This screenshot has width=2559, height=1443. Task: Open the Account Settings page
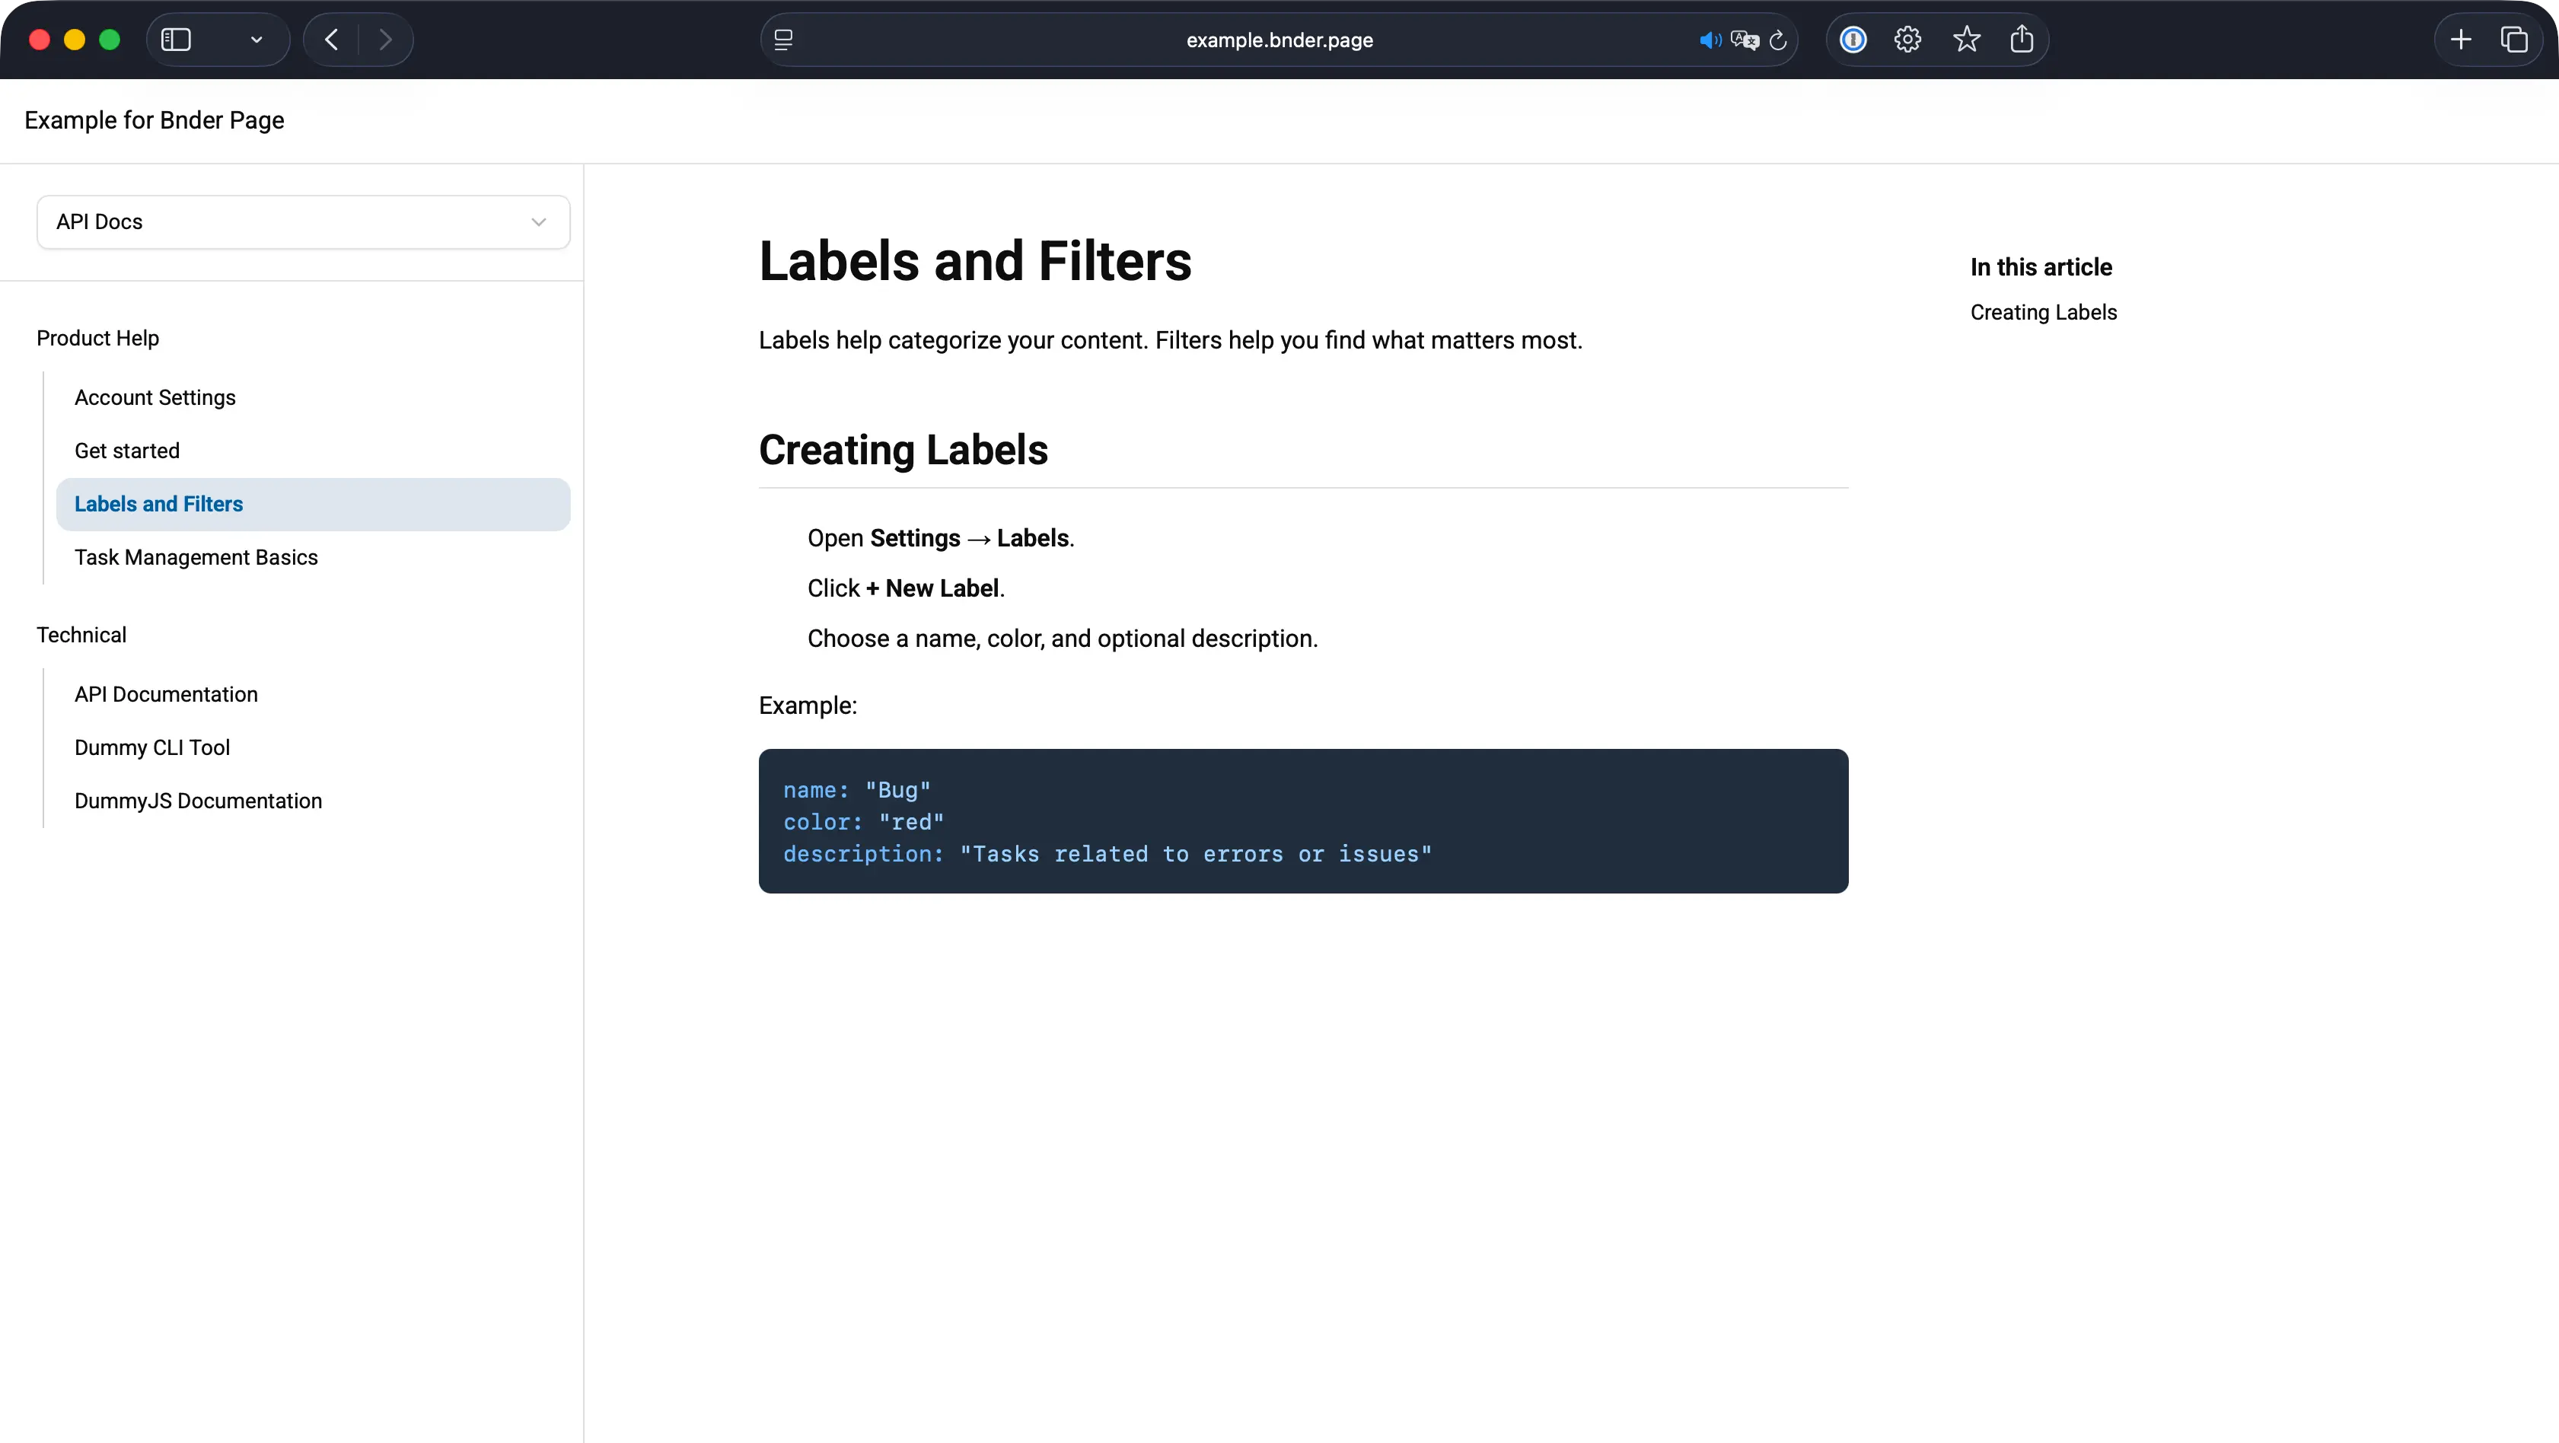[155, 397]
